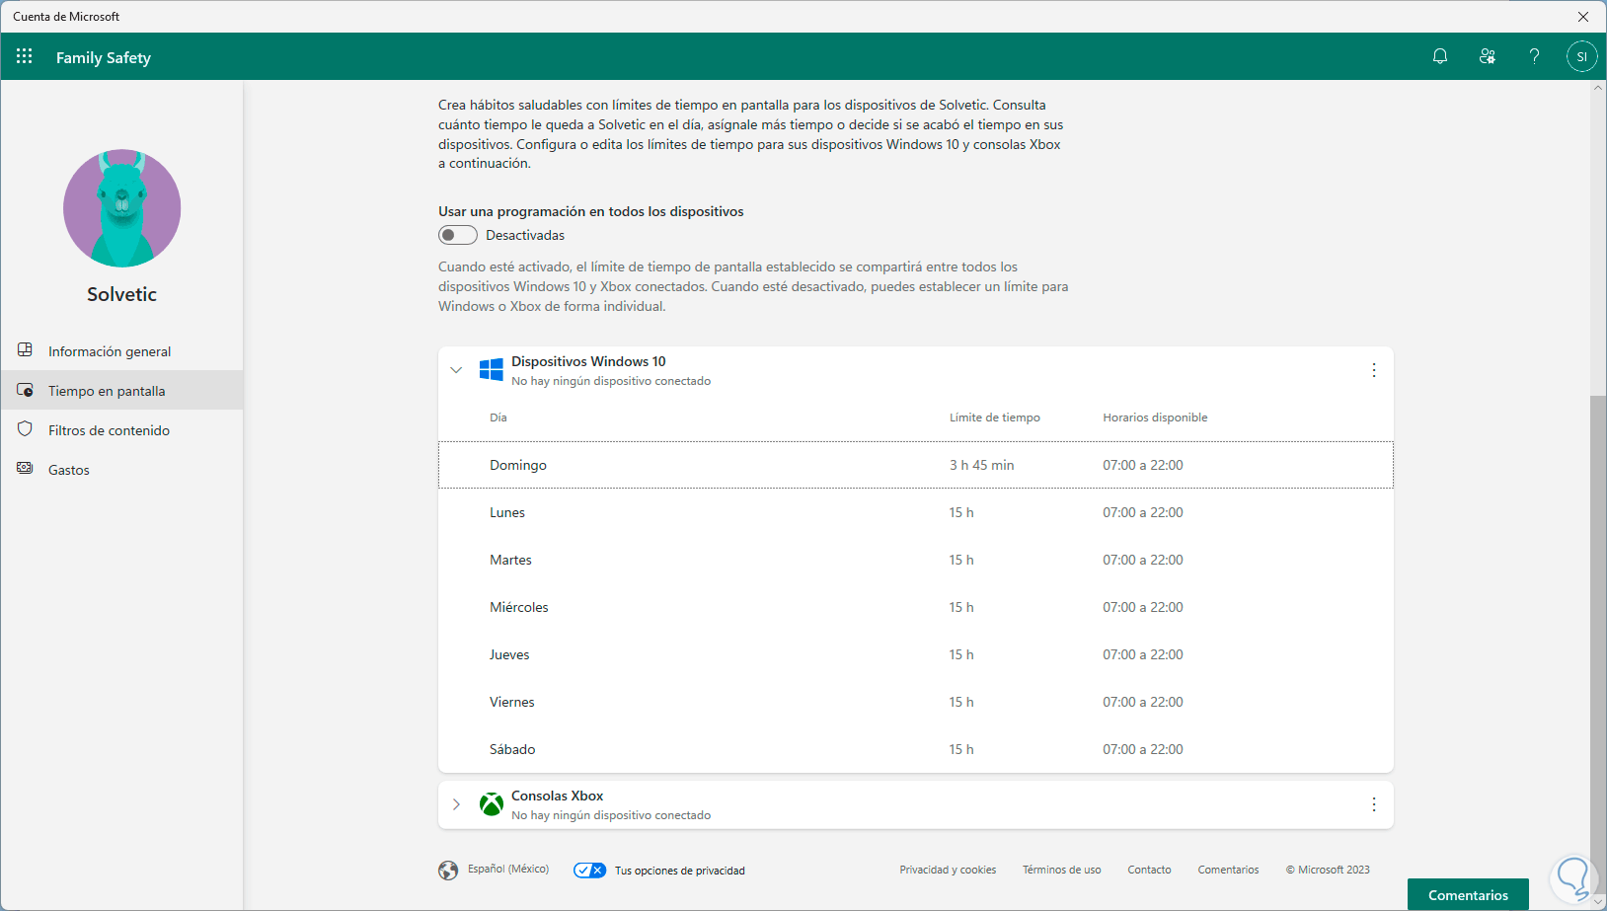The height and width of the screenshot is (911, 1607).
Task: Close the Cuenta de Microsoft window
Action: 1583,17
